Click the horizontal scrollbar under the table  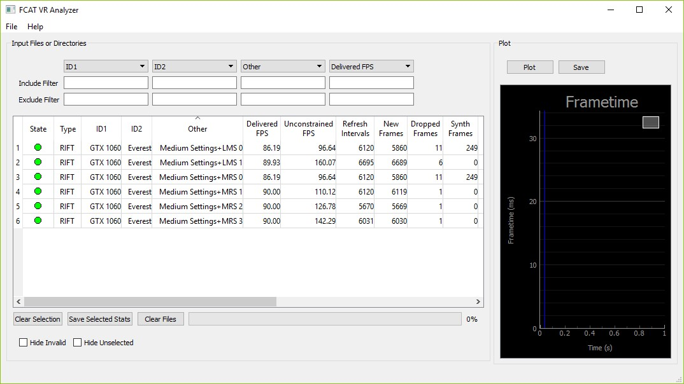(x=150, y=302)
